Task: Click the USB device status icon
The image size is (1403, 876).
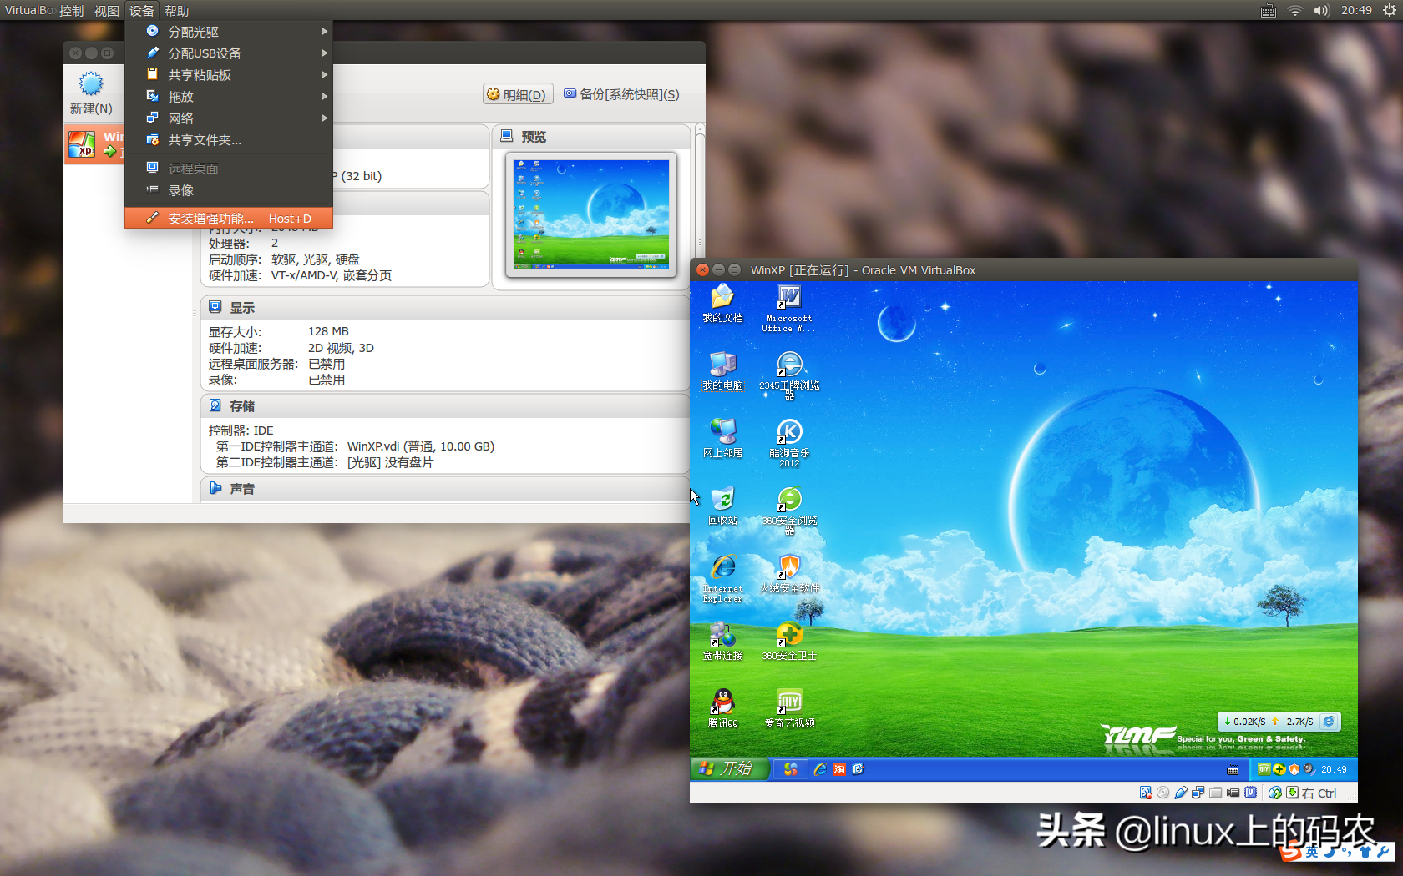Action: point(1181,793)
